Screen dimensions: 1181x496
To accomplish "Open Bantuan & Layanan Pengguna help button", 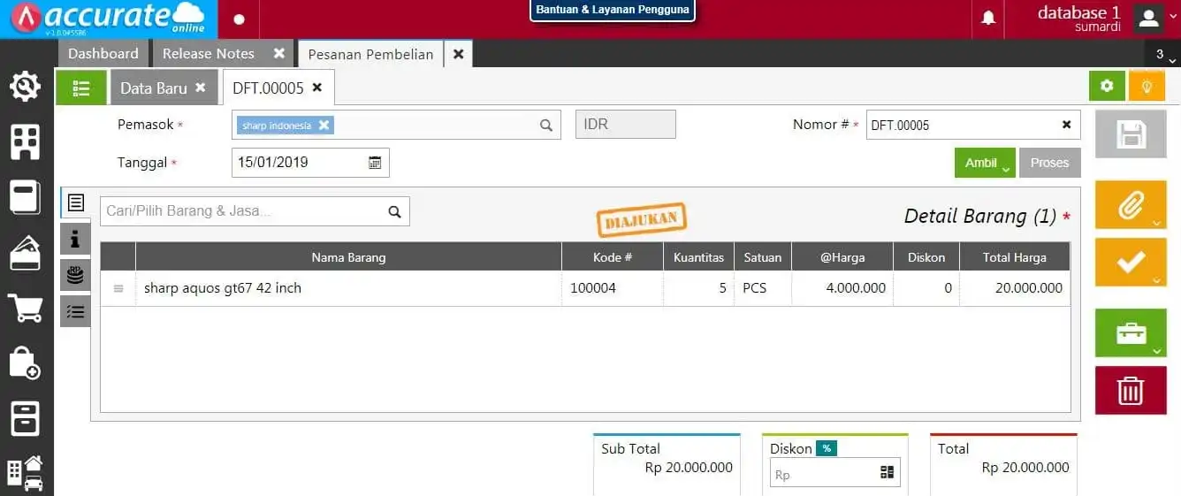I will [613, 10].
